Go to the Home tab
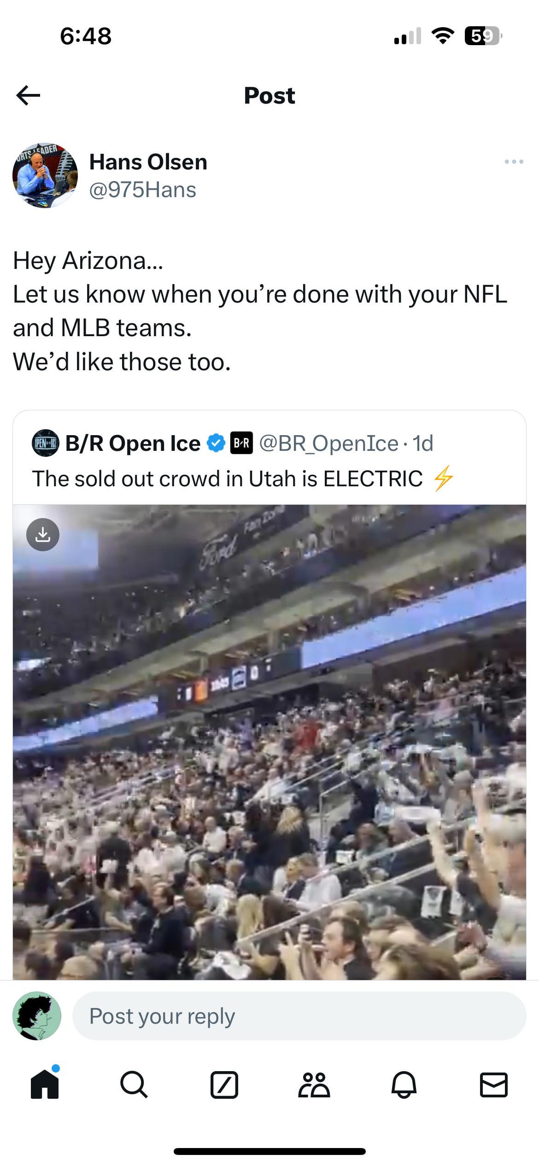The height and width of the screenshot is (1166, 539). pyautogui.click(x=45, y=1085)
